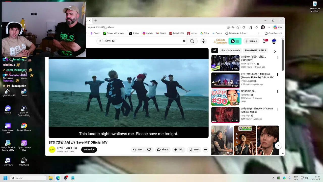Share the Save ME video

point(162,150)
